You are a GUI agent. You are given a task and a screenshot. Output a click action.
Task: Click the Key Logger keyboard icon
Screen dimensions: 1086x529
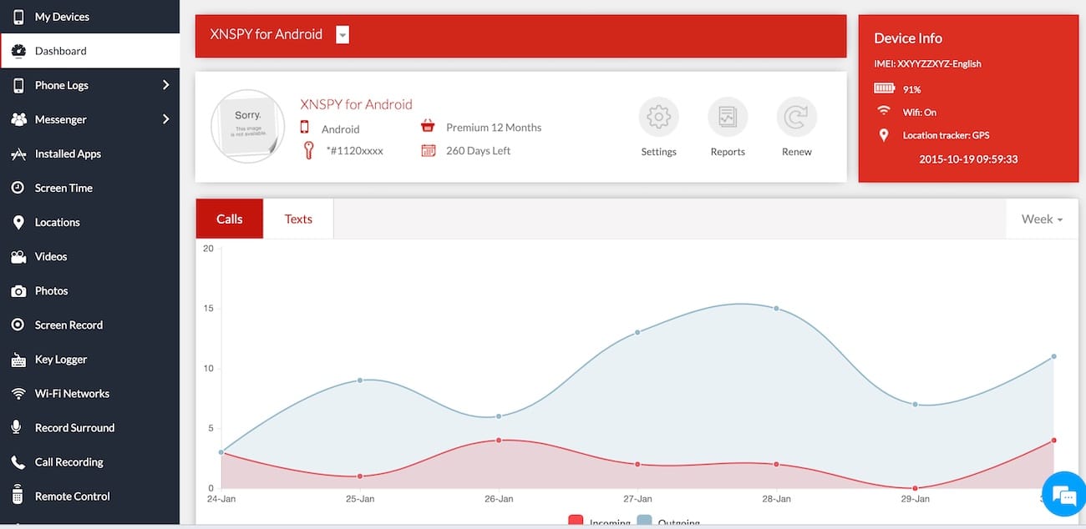(18, 360)
